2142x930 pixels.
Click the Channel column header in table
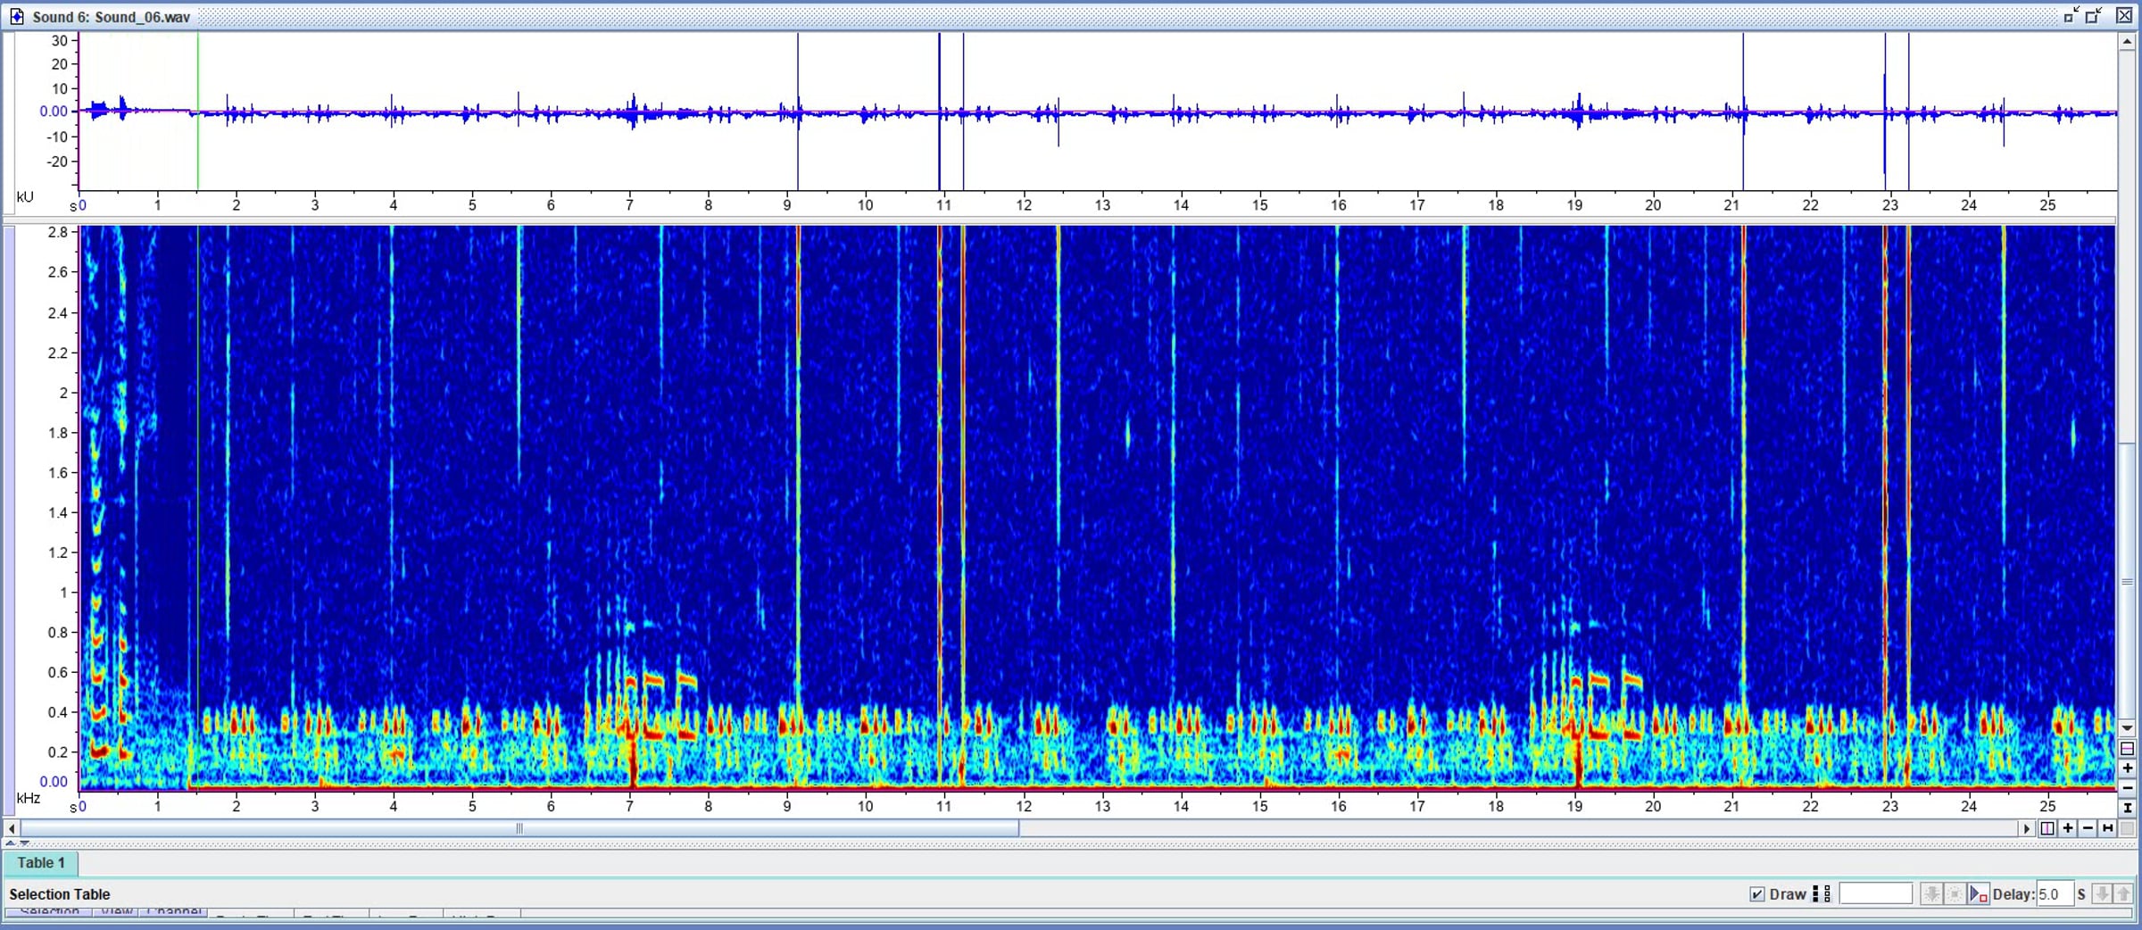[x=175, y=912]
